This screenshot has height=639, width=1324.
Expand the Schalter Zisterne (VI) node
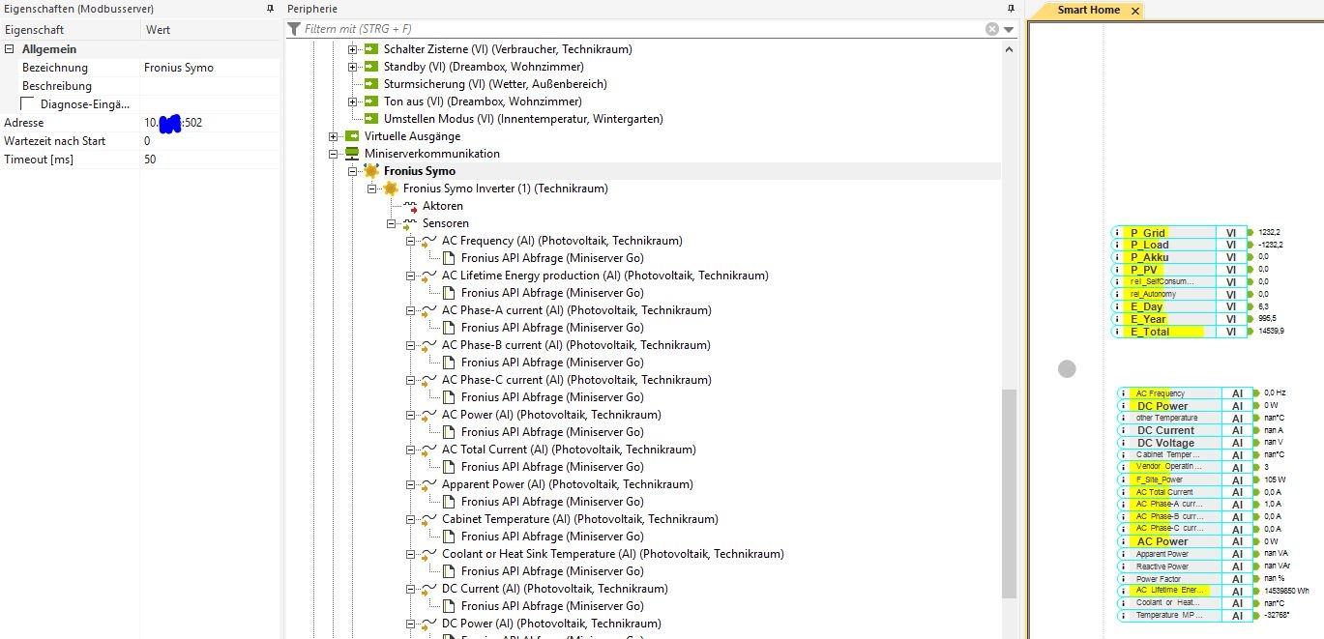(353, 49)
